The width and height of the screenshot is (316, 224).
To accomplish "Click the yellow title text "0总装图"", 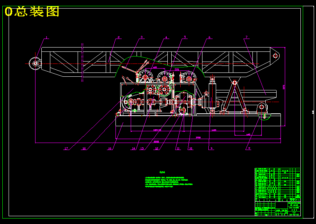I will (32, 12).
